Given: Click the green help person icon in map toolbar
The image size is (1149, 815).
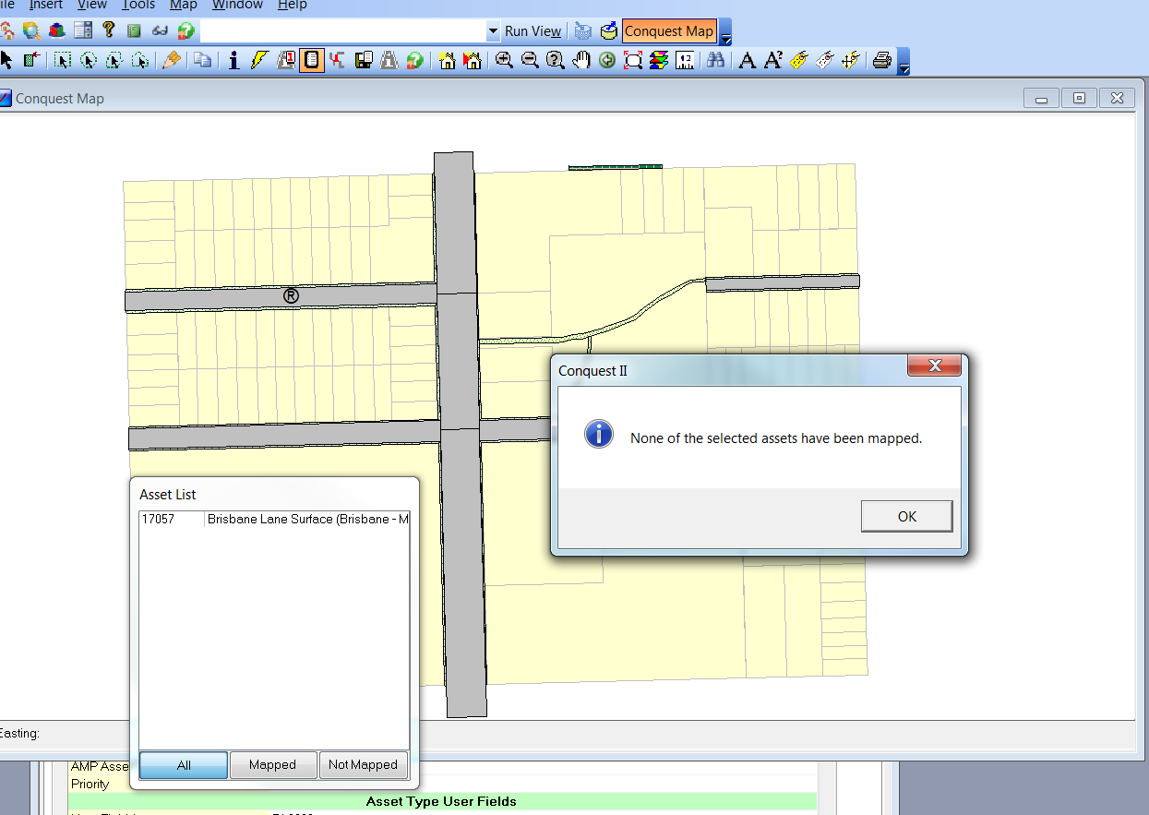Looking at the screenshot, I should (414, 61).
